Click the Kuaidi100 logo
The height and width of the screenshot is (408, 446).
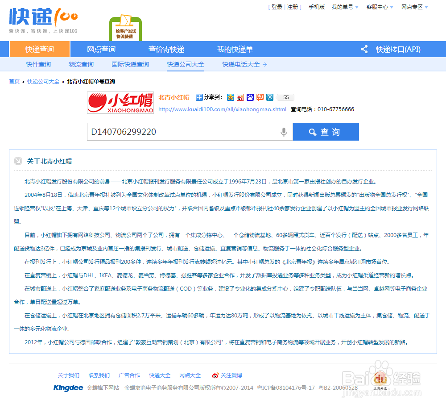point(43,20)
